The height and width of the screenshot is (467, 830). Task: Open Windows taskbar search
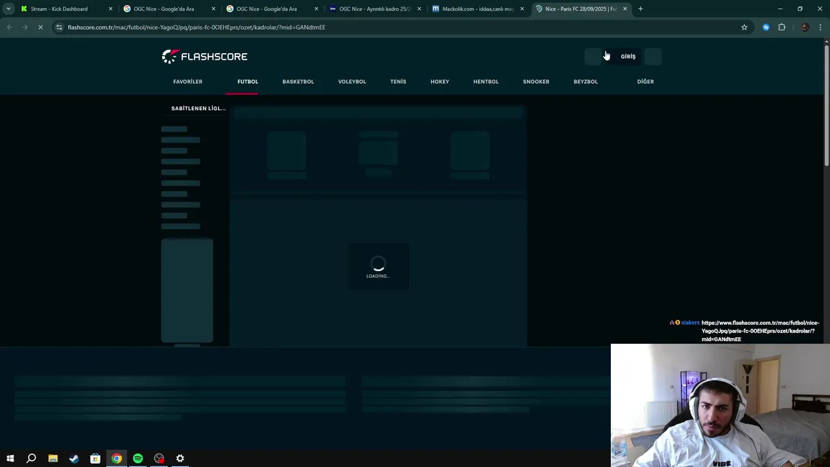pyautogui.click(x=31, y=459)
